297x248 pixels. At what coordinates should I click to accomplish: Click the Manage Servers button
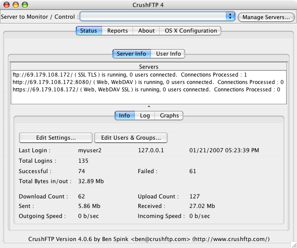(266, 17)
